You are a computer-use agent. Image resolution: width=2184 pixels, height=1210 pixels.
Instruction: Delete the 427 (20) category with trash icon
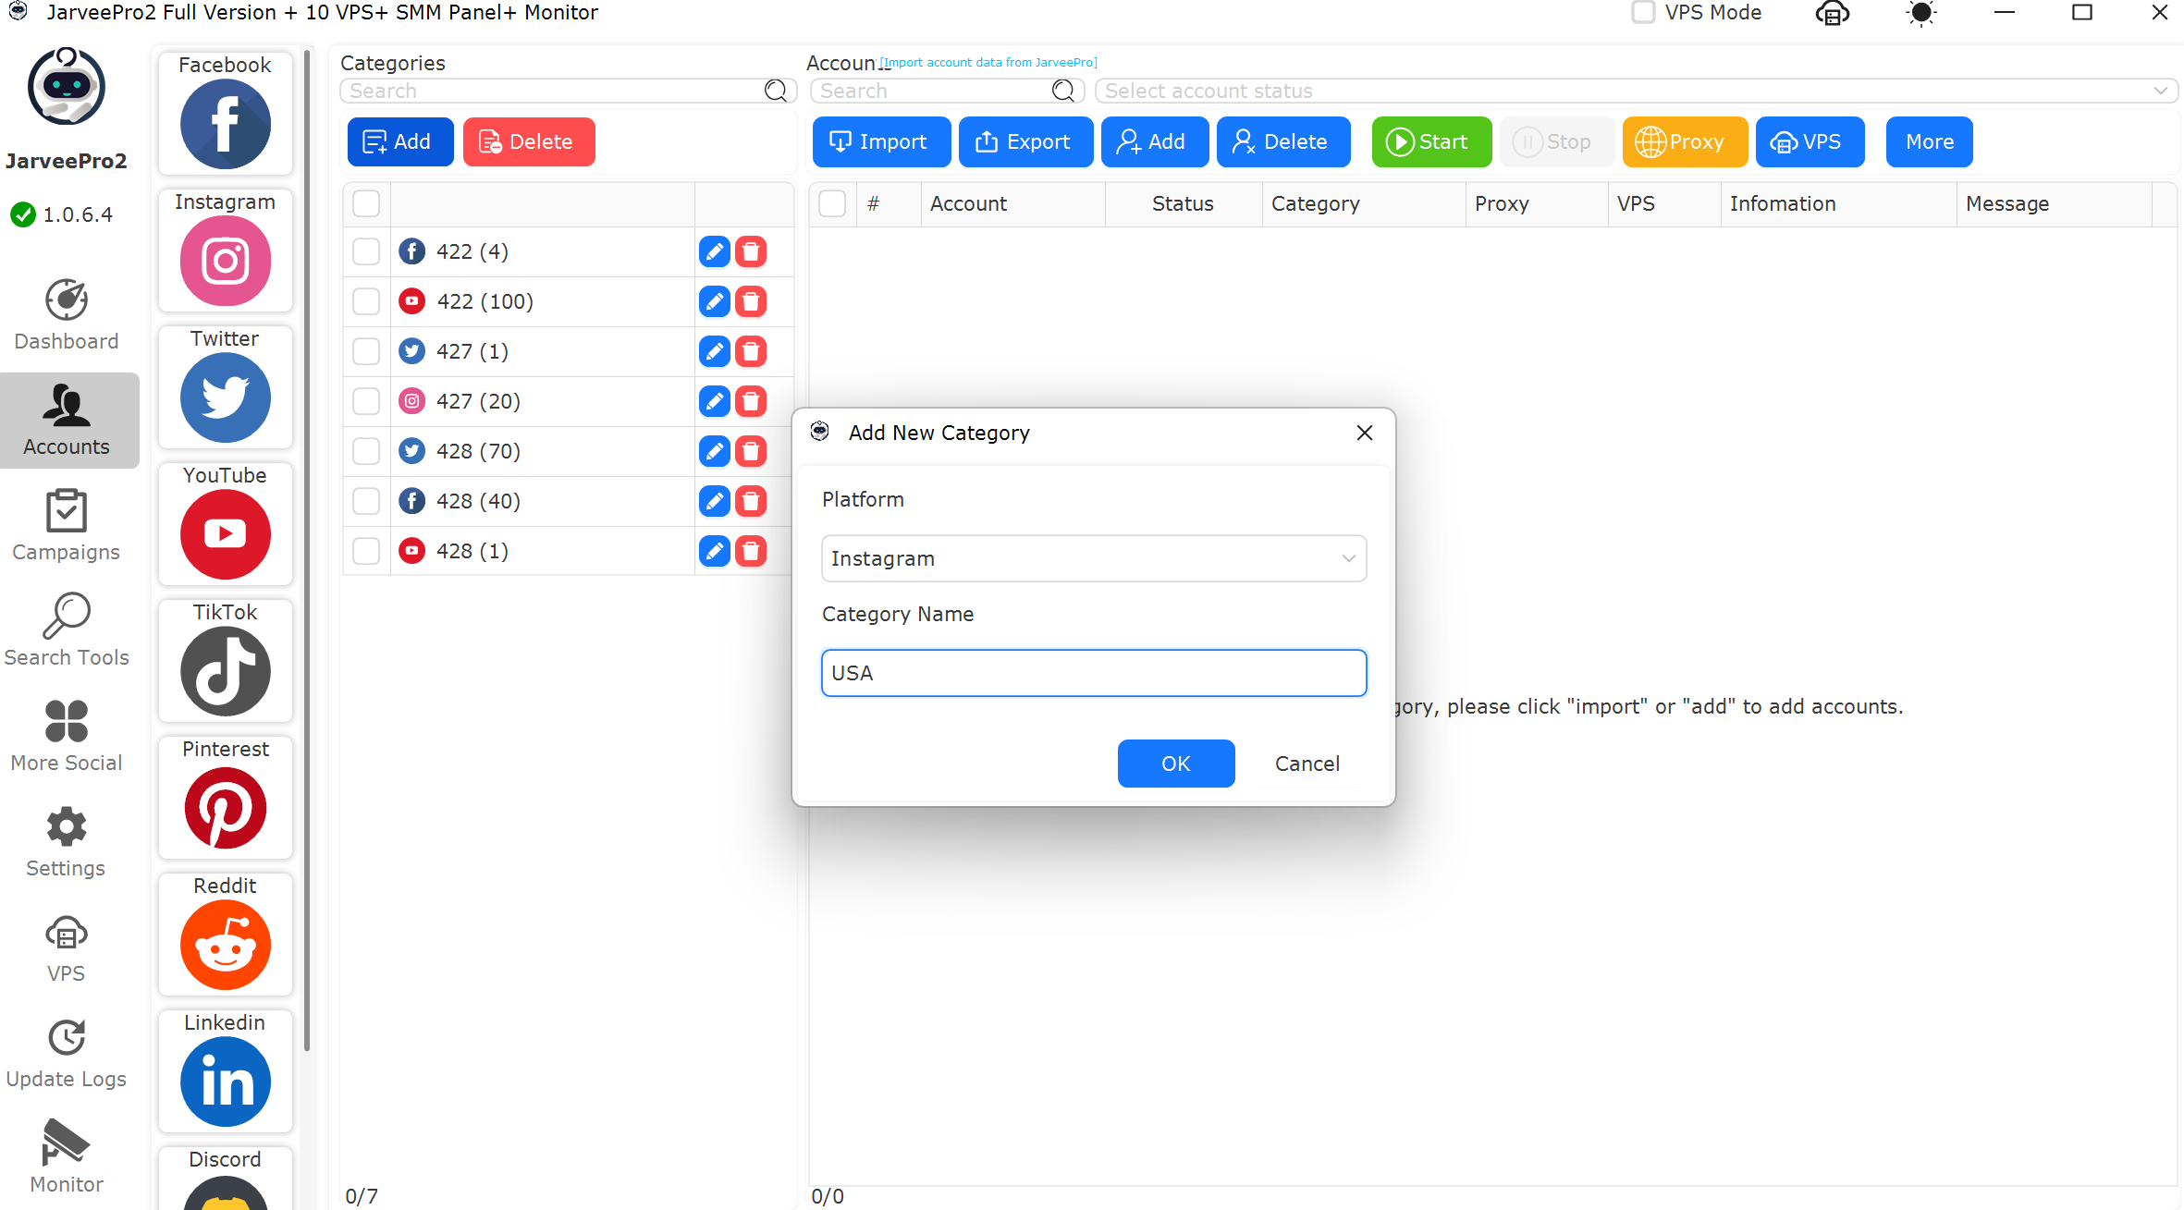pyautogui.click(x=751, y=401)
